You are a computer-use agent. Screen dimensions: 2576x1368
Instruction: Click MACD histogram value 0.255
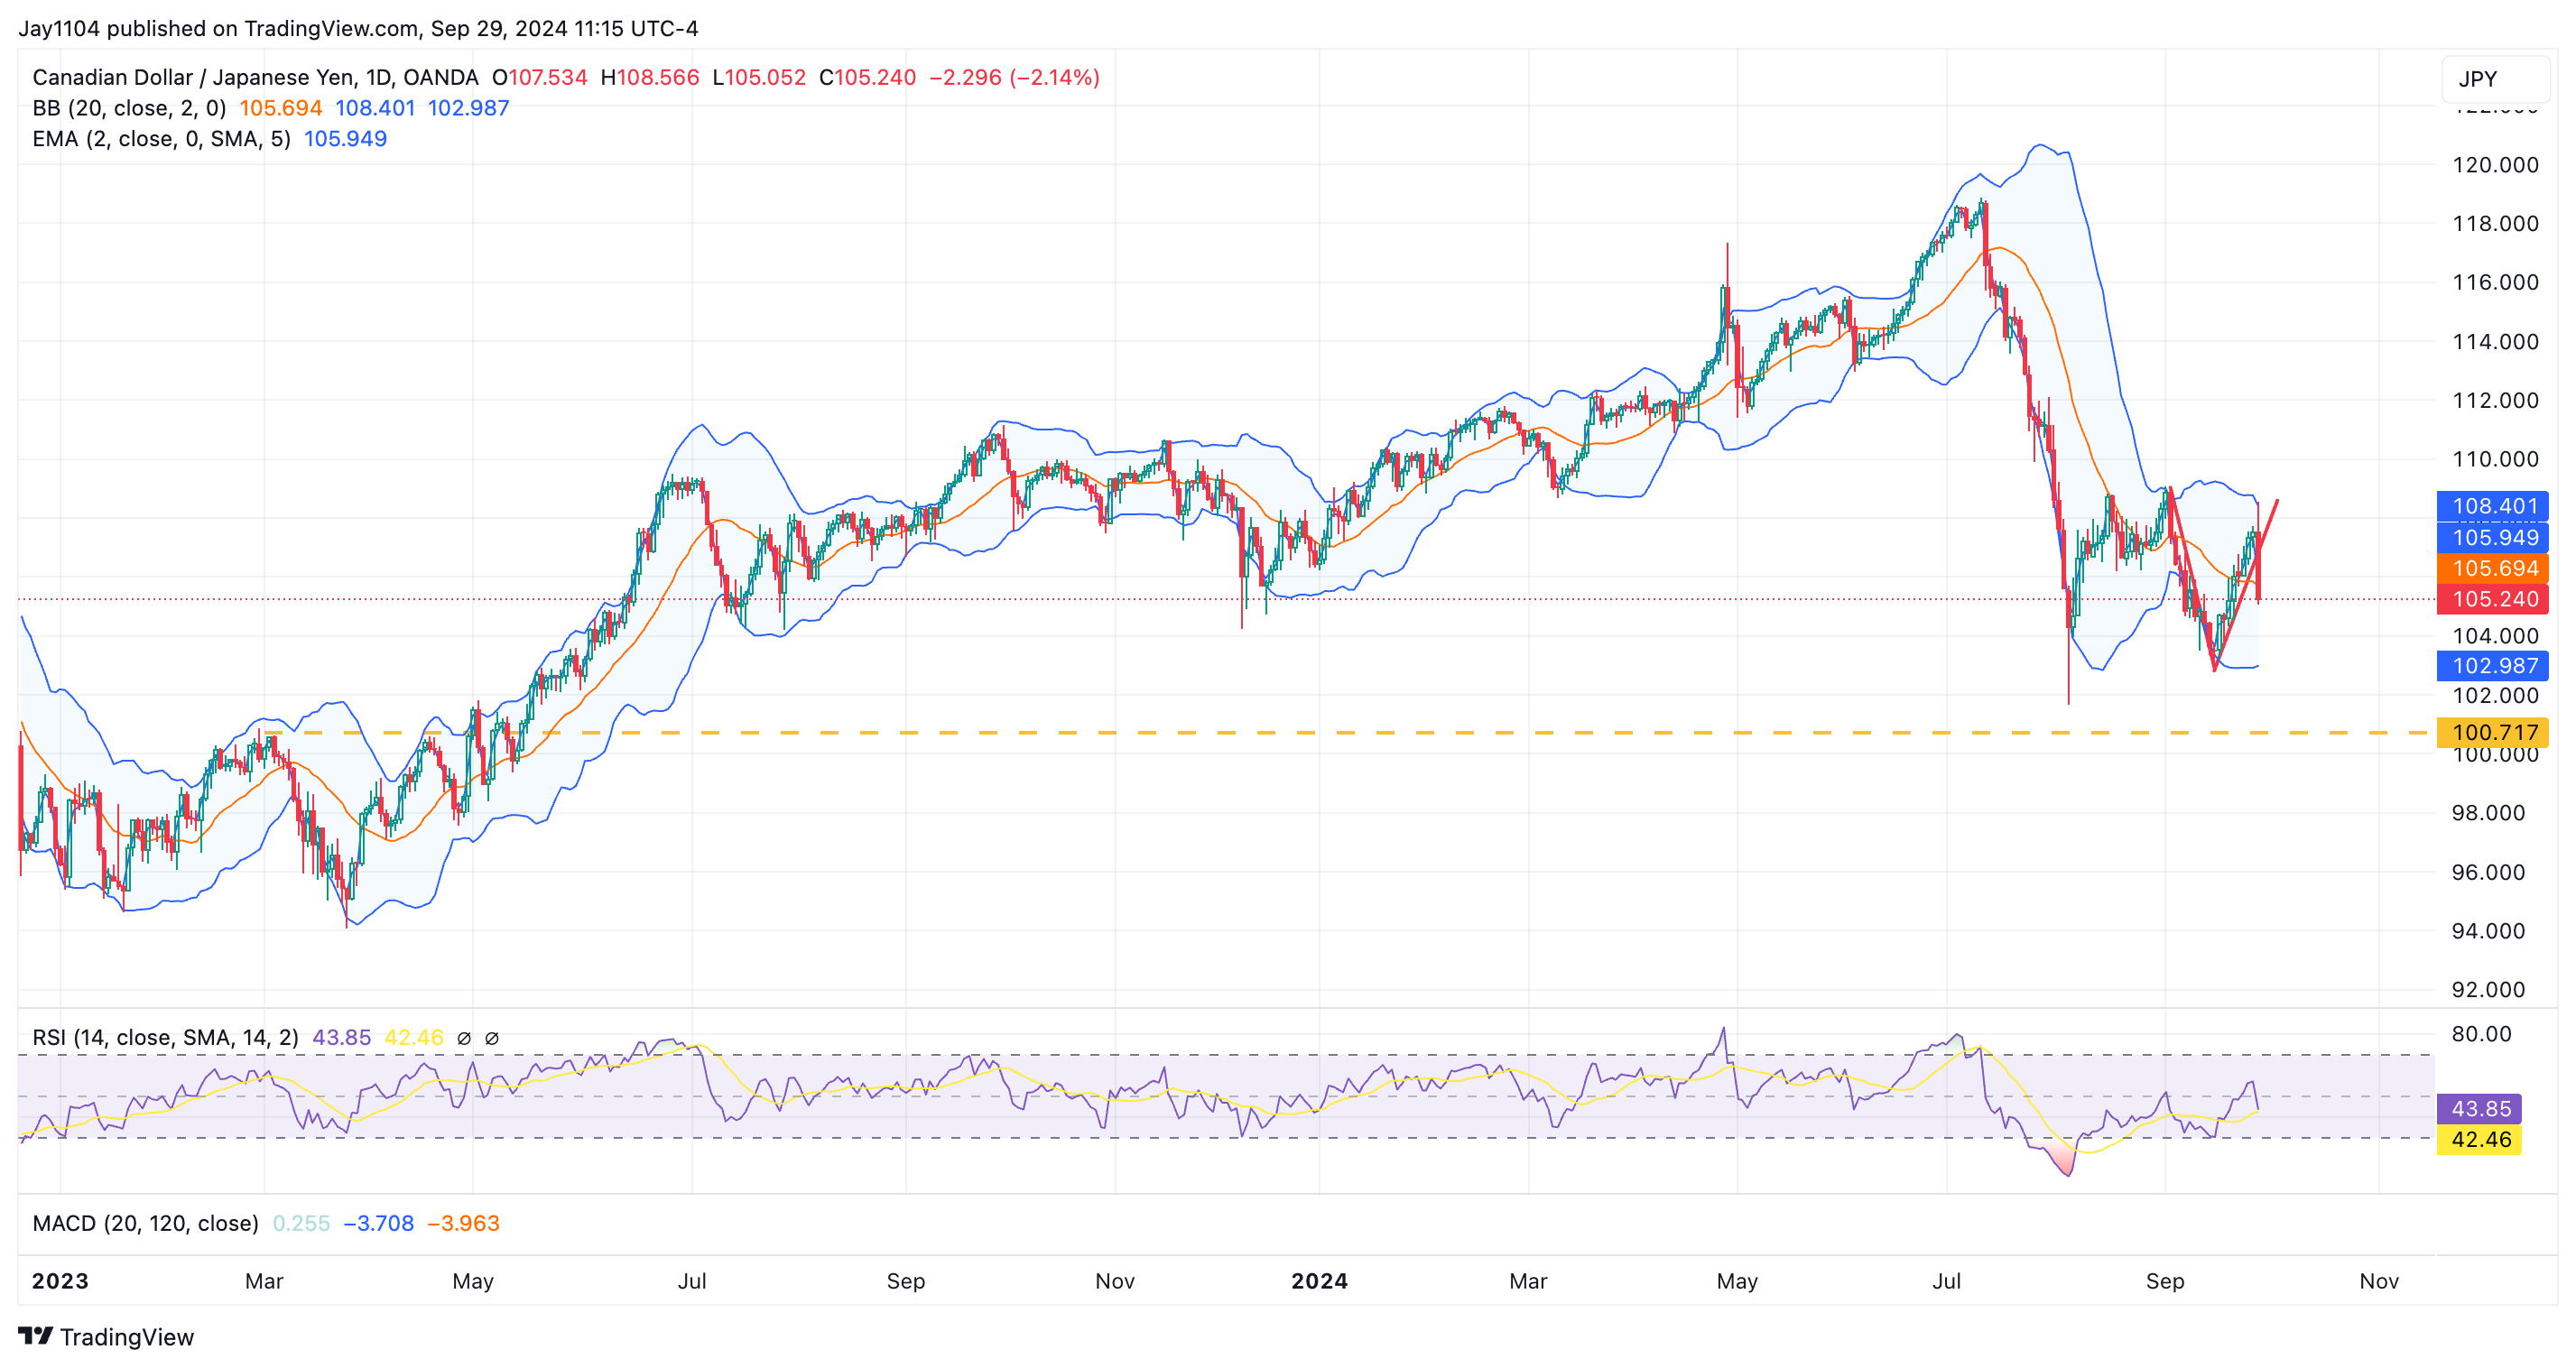point(301,1223)
